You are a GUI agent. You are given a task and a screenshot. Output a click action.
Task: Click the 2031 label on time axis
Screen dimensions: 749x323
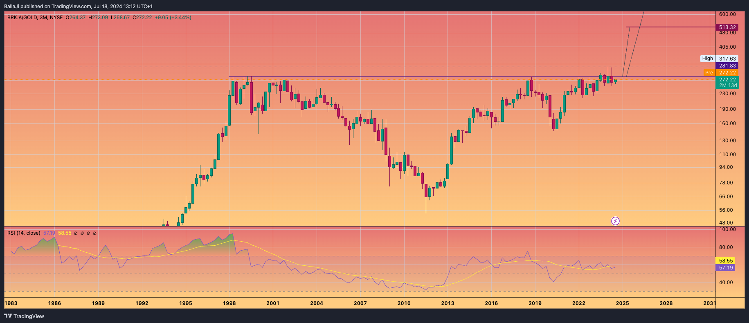click(709, 303)
